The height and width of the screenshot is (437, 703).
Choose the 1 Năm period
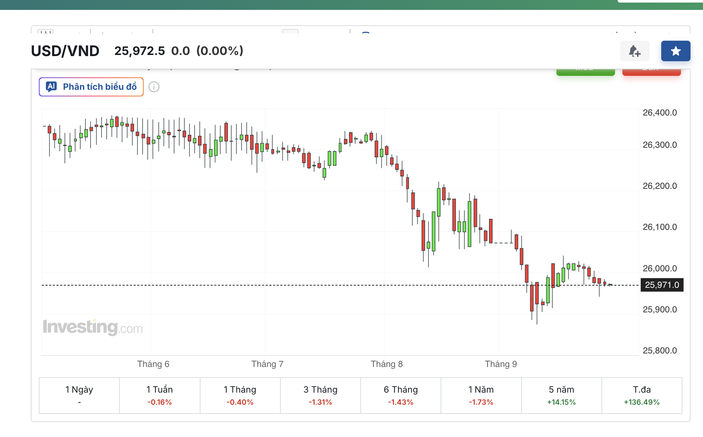click(x=481, y=396)
